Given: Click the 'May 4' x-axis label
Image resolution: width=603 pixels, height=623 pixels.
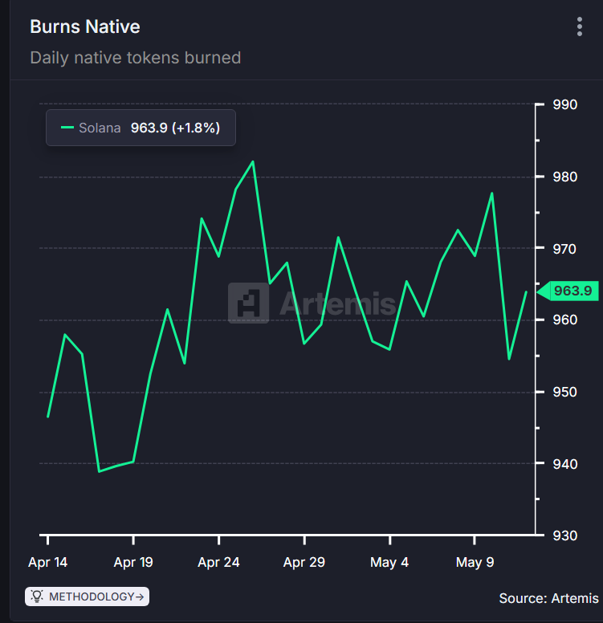Looking at the screenshot, I should point(389,562).
